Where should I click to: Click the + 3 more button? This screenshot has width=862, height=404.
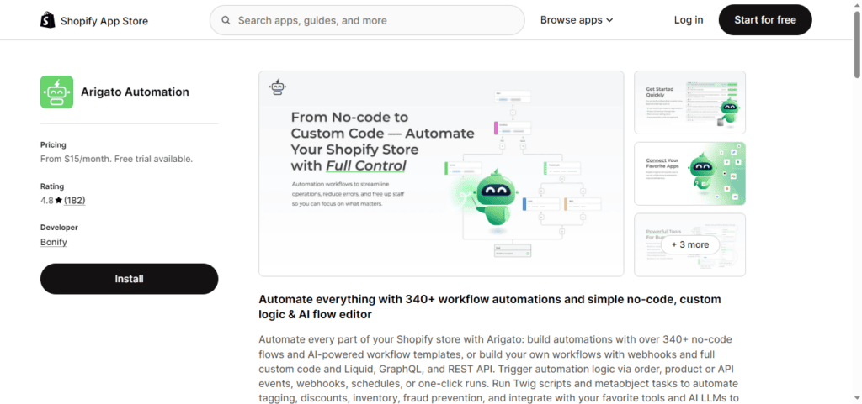pos(690,245)
